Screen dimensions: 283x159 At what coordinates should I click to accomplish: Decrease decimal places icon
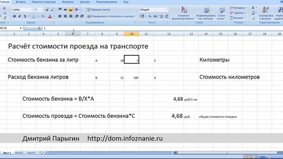[166, 16]
